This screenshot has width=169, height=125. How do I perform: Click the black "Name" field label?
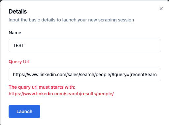[15, 33]
